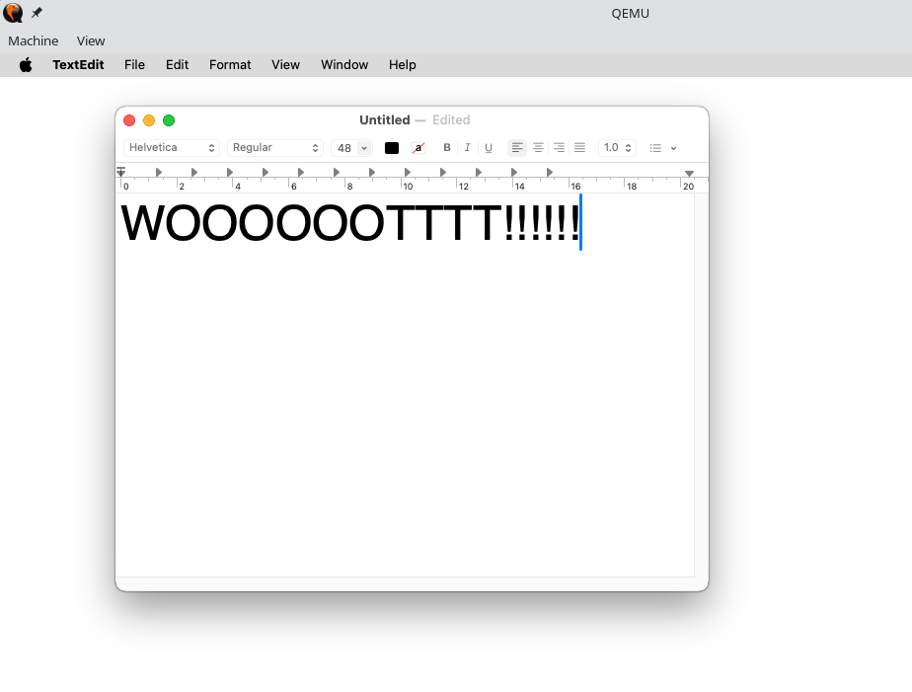Justify the text alignment
The height and width of the screenshot is (692, 912).
580,148
